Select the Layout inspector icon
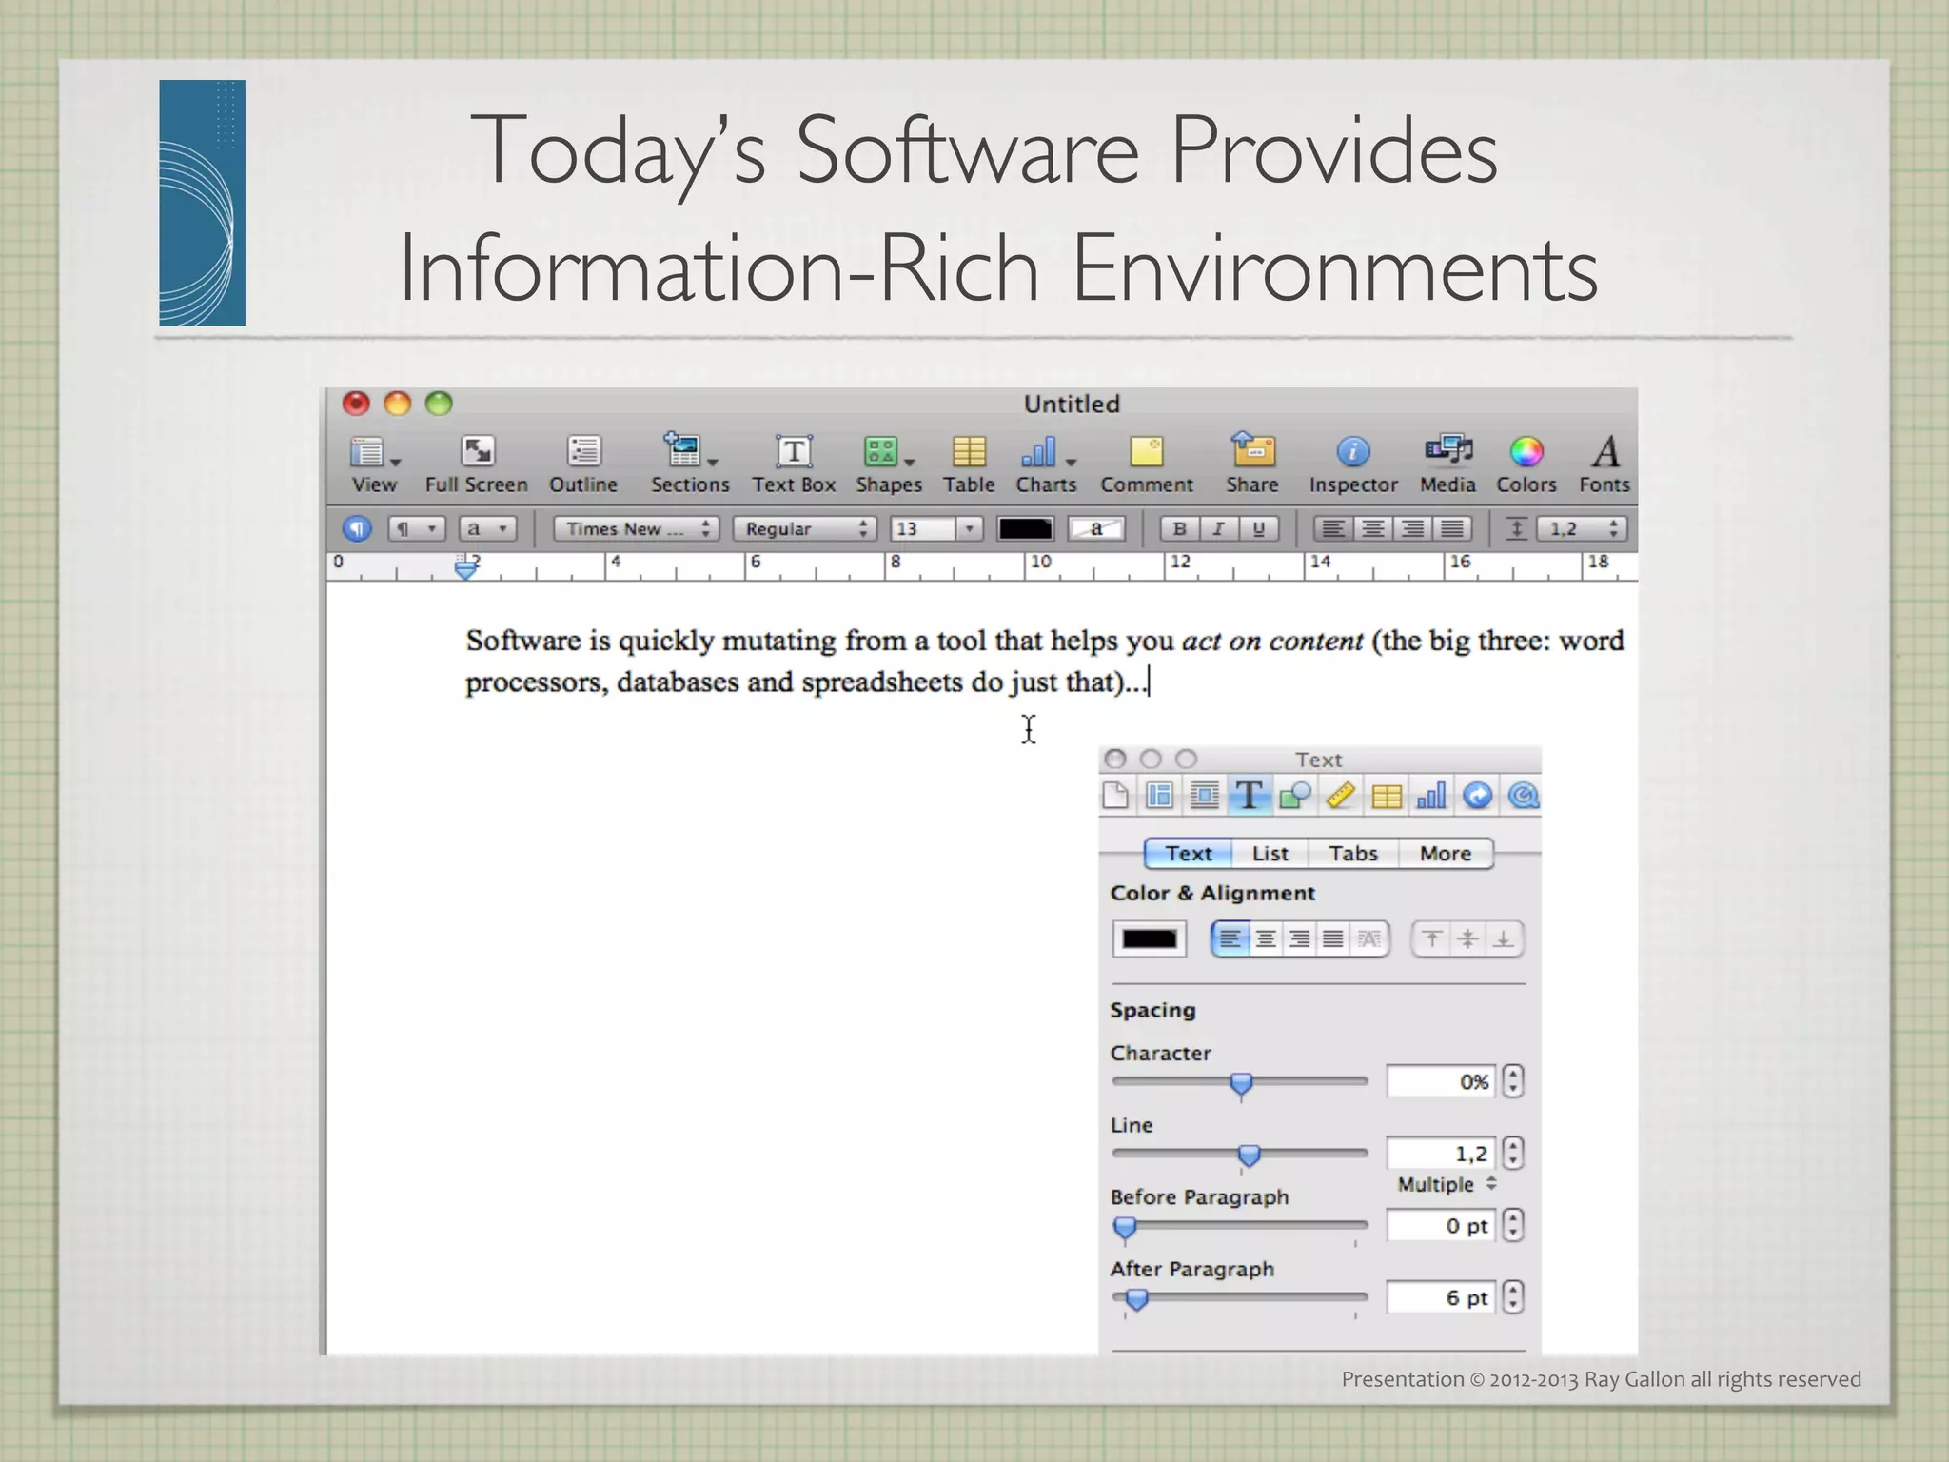Screen dimensions: 1949x1462 [1159, 795]
